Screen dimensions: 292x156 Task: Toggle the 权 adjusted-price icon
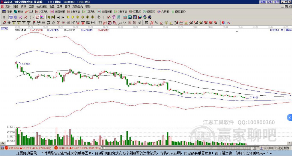pos(37,17)
